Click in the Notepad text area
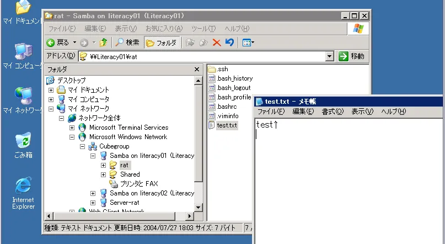Viewport: 445px width, 244px height. (349, 181)
